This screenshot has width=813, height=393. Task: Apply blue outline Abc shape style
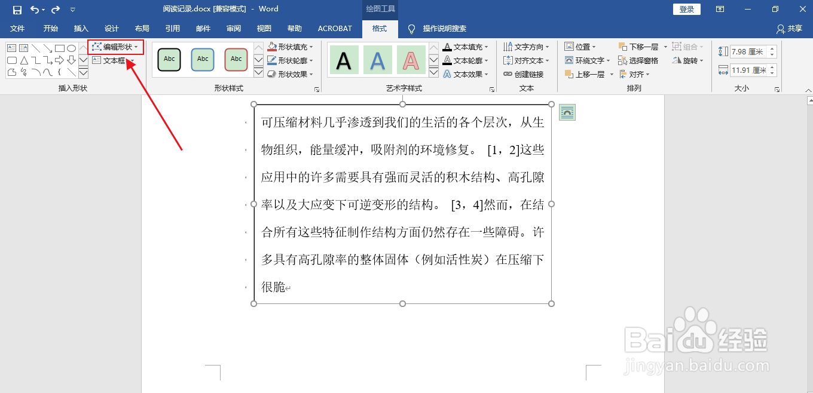tap(203, 59)
